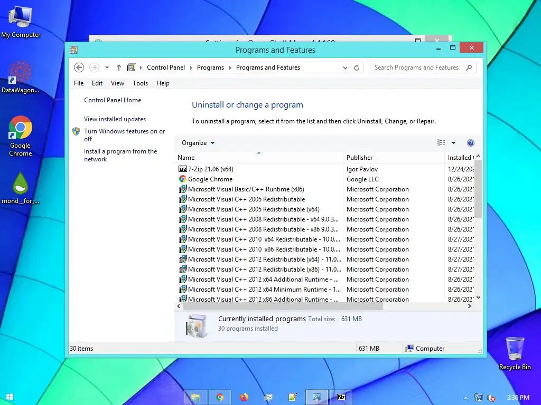Click Google LLC publisher cell

(x=362, y=179)
